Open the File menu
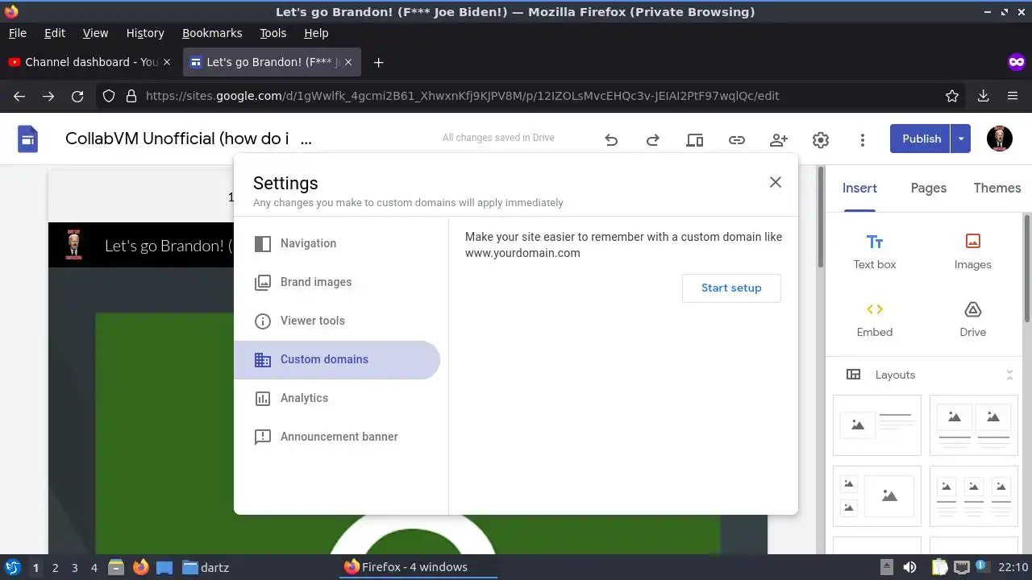Viewport: 1032px width, 580px height. pos(18,33)
